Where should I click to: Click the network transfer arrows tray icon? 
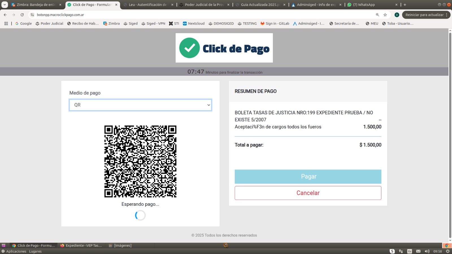(401, 251)
